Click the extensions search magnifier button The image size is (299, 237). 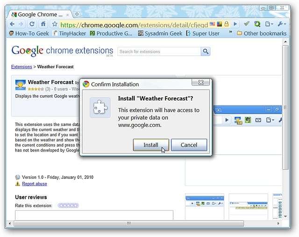coord(206,51)
